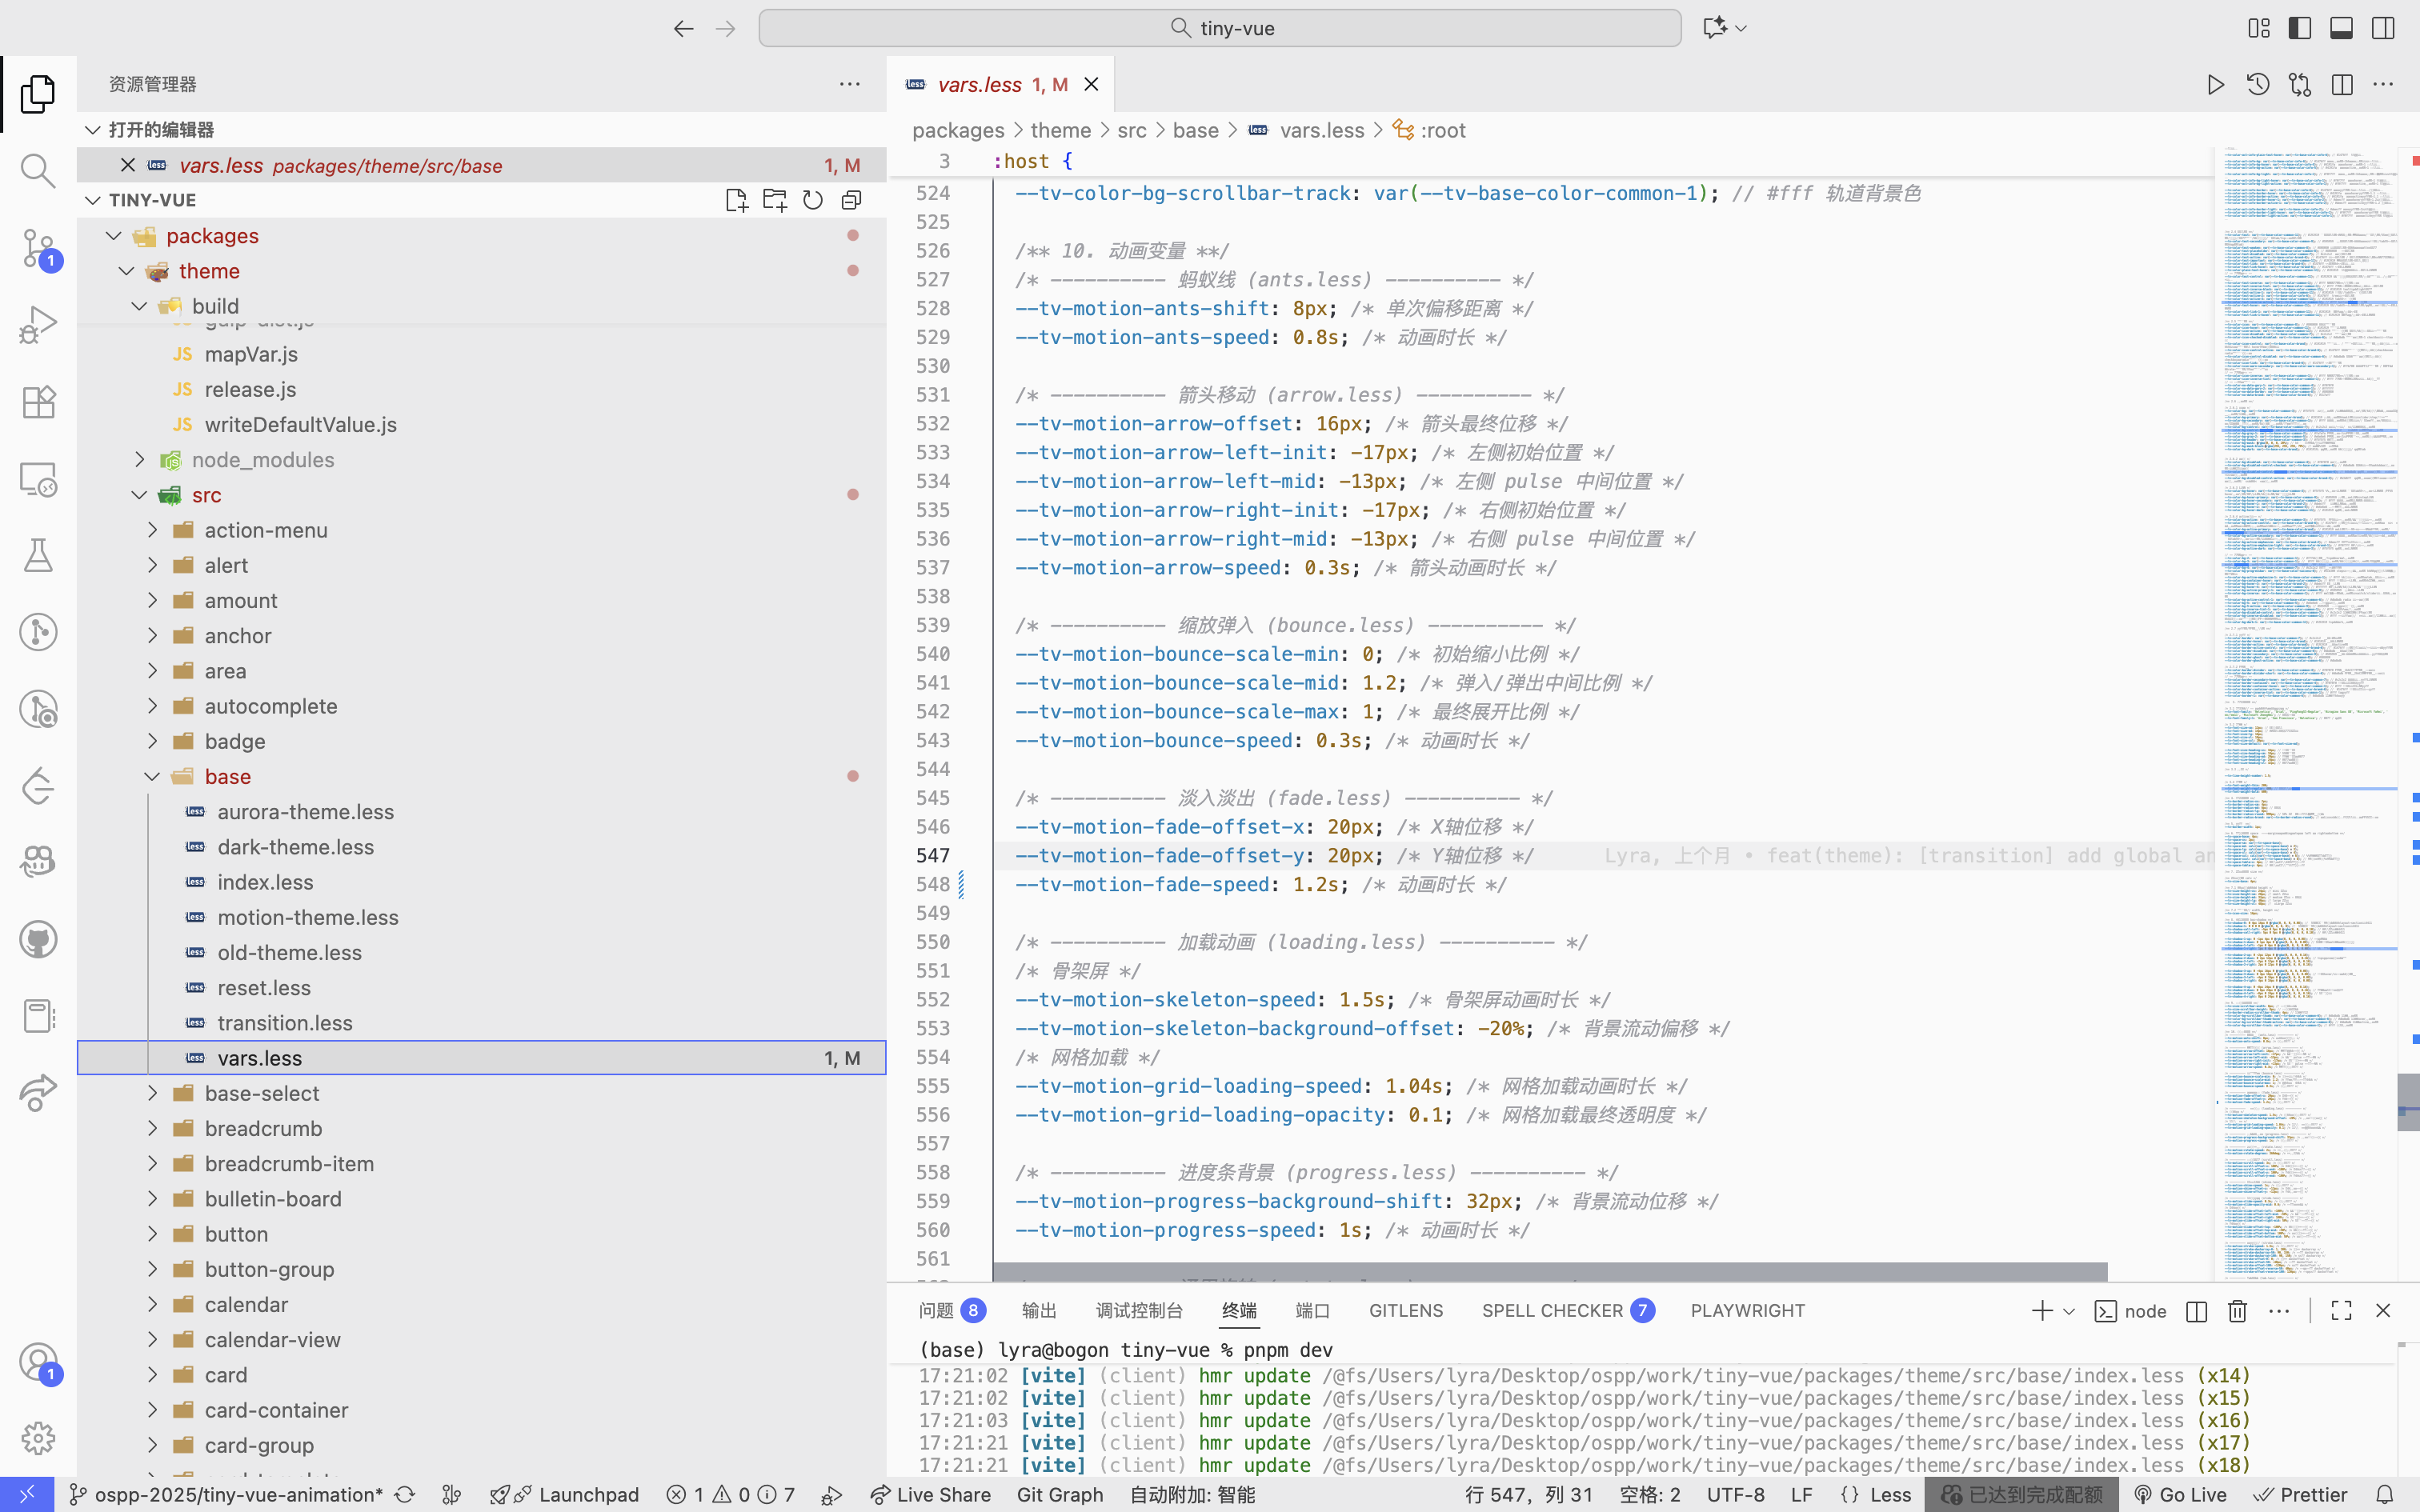Click New File icon in TINY-VUE header
Screen dimensions: 2420x1512
737,200
